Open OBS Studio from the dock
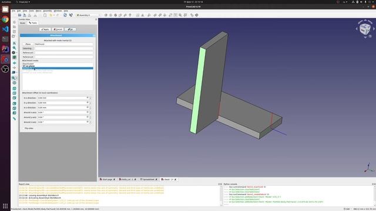 pyautogui.click(x=5, y=69)
